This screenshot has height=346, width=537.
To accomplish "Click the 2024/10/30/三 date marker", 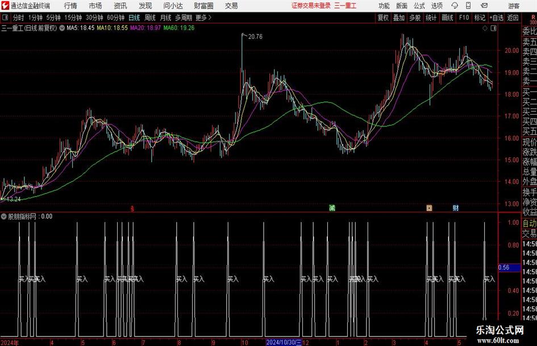I will [x=284, y=342].
